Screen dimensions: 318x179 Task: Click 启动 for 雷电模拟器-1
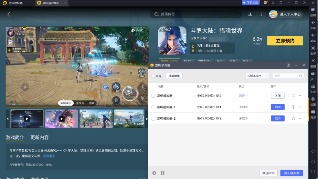click(278, 107)
